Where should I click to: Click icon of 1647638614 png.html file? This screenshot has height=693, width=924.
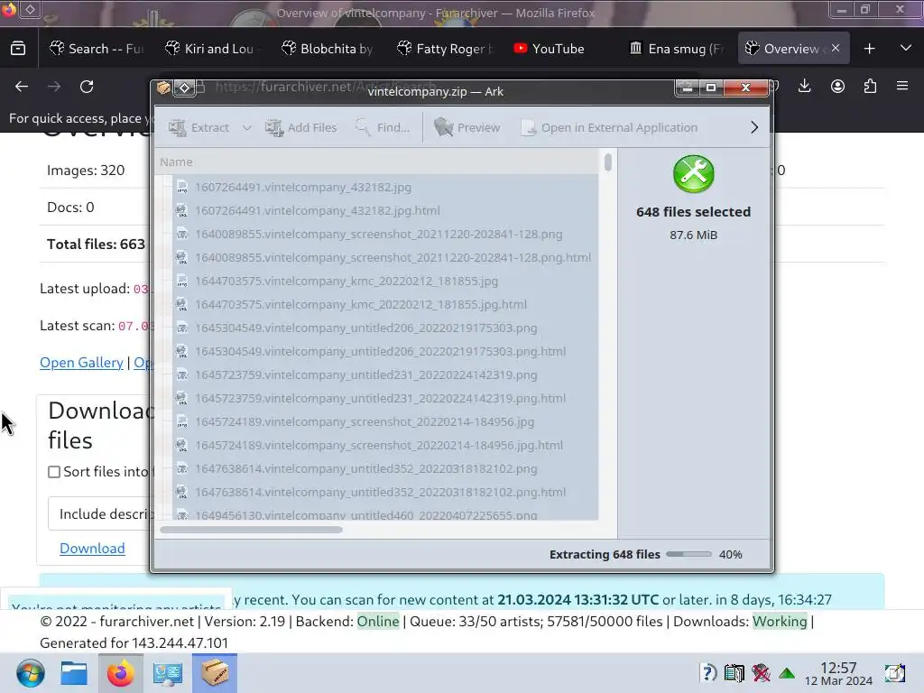click(x=181, y=492)
